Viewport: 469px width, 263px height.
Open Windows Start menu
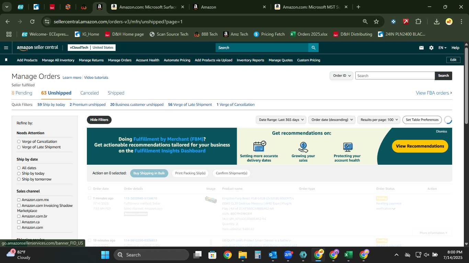pos(105,255)
